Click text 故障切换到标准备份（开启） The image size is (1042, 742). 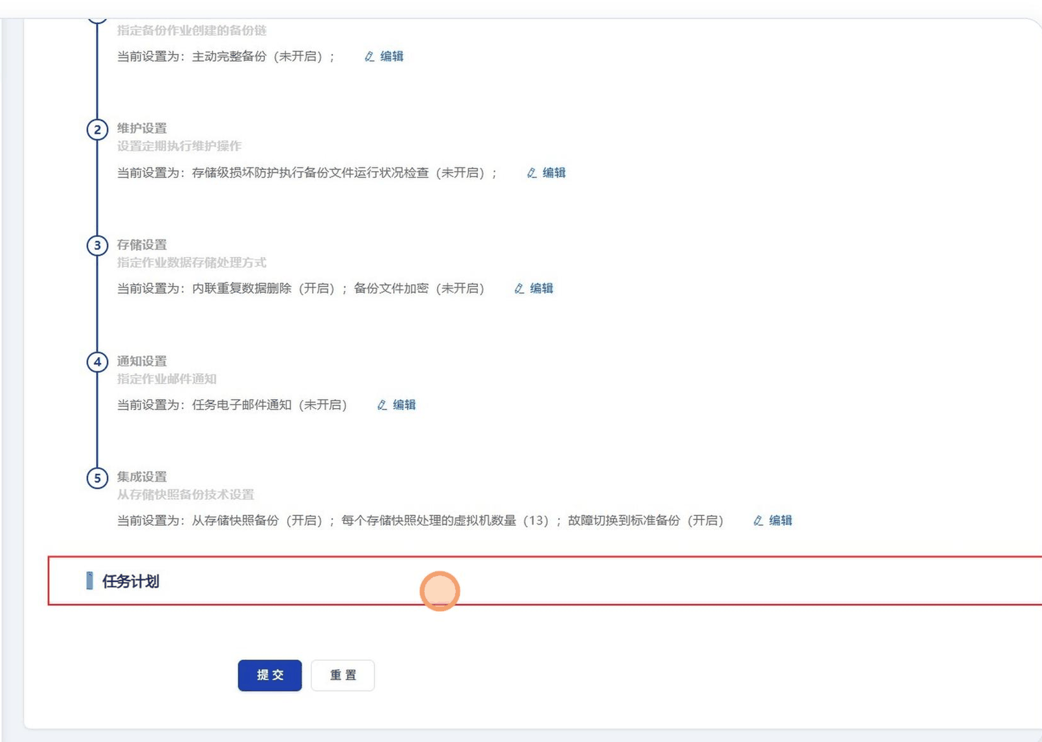pyautogui.click(x=646, y=521)
